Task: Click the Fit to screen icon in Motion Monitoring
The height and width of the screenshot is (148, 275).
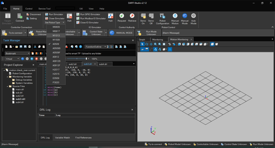Action: point(164,44)
